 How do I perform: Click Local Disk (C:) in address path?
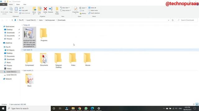(31, 20)
